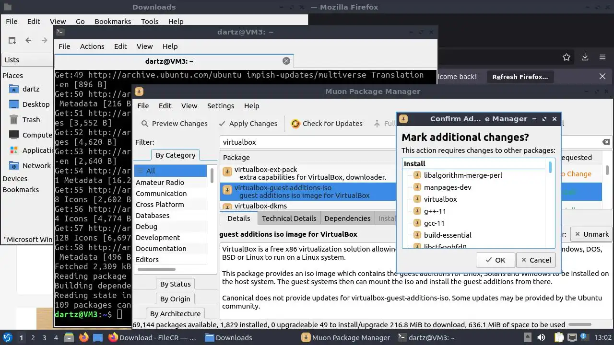Viewport: 614px width, 345px height.
Task: Click the volume icon in system tray
Action: (x=541, y=337)
